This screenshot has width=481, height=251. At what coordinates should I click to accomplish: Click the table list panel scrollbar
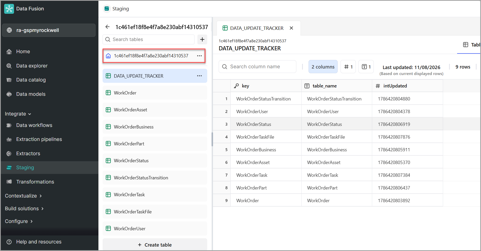[x=212, y=139]
